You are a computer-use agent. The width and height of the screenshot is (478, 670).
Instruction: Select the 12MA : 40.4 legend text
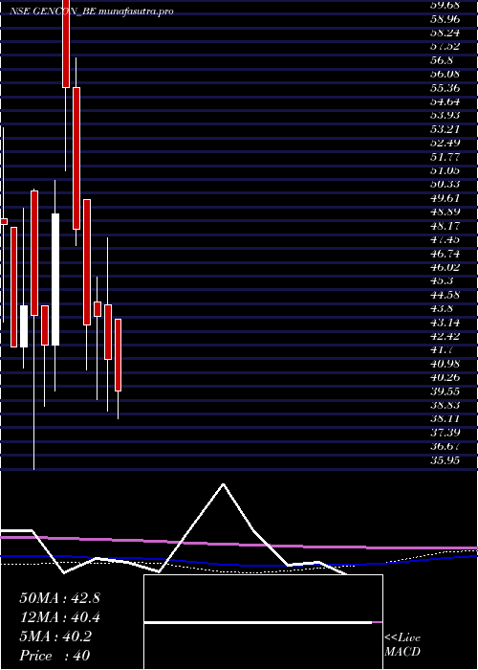(x=59, y=617)
